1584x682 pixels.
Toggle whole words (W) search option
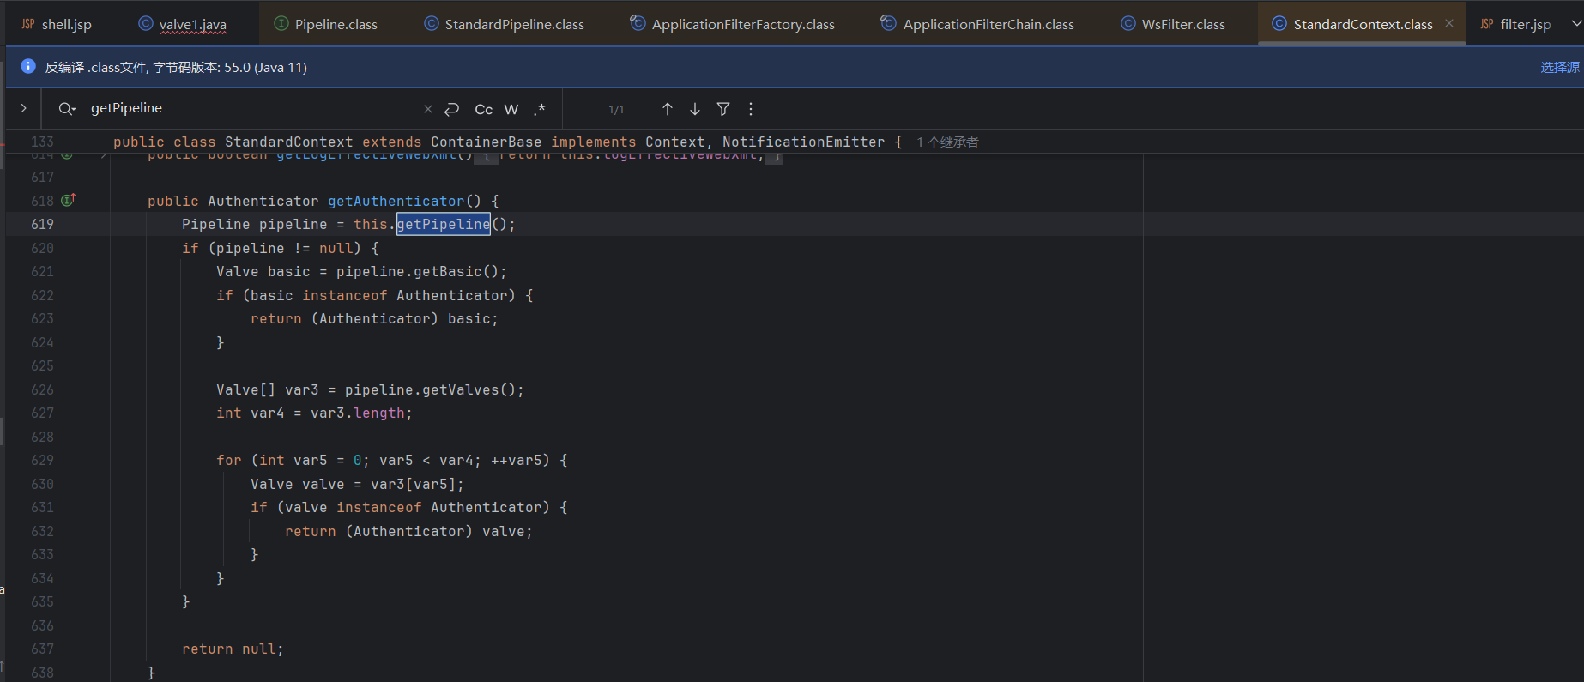point(511,109)
